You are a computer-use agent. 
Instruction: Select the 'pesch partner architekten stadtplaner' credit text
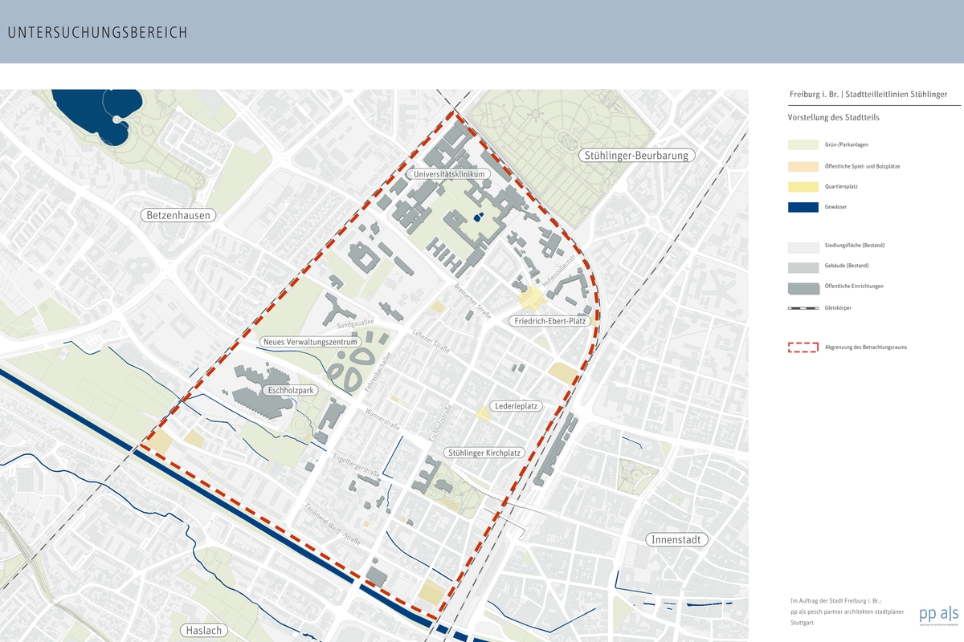point(854,612)
